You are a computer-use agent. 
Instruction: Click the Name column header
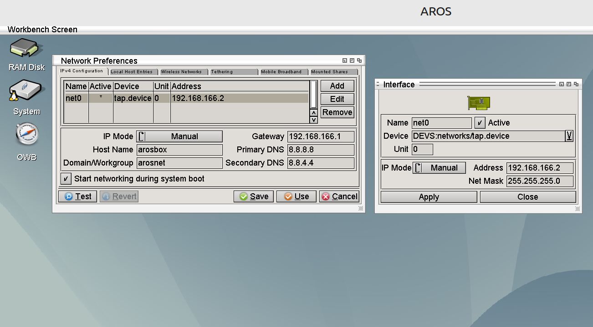(76, 86)
